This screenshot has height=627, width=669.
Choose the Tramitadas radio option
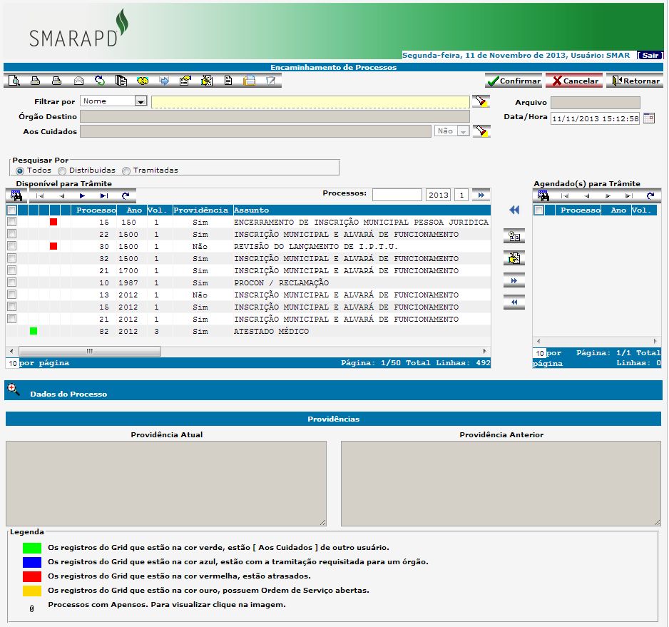(x=126, y=170)
